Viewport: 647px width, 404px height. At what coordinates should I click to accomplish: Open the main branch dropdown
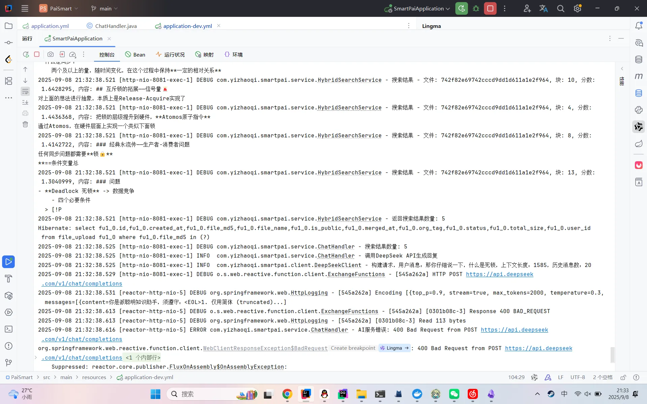(105, 8)
